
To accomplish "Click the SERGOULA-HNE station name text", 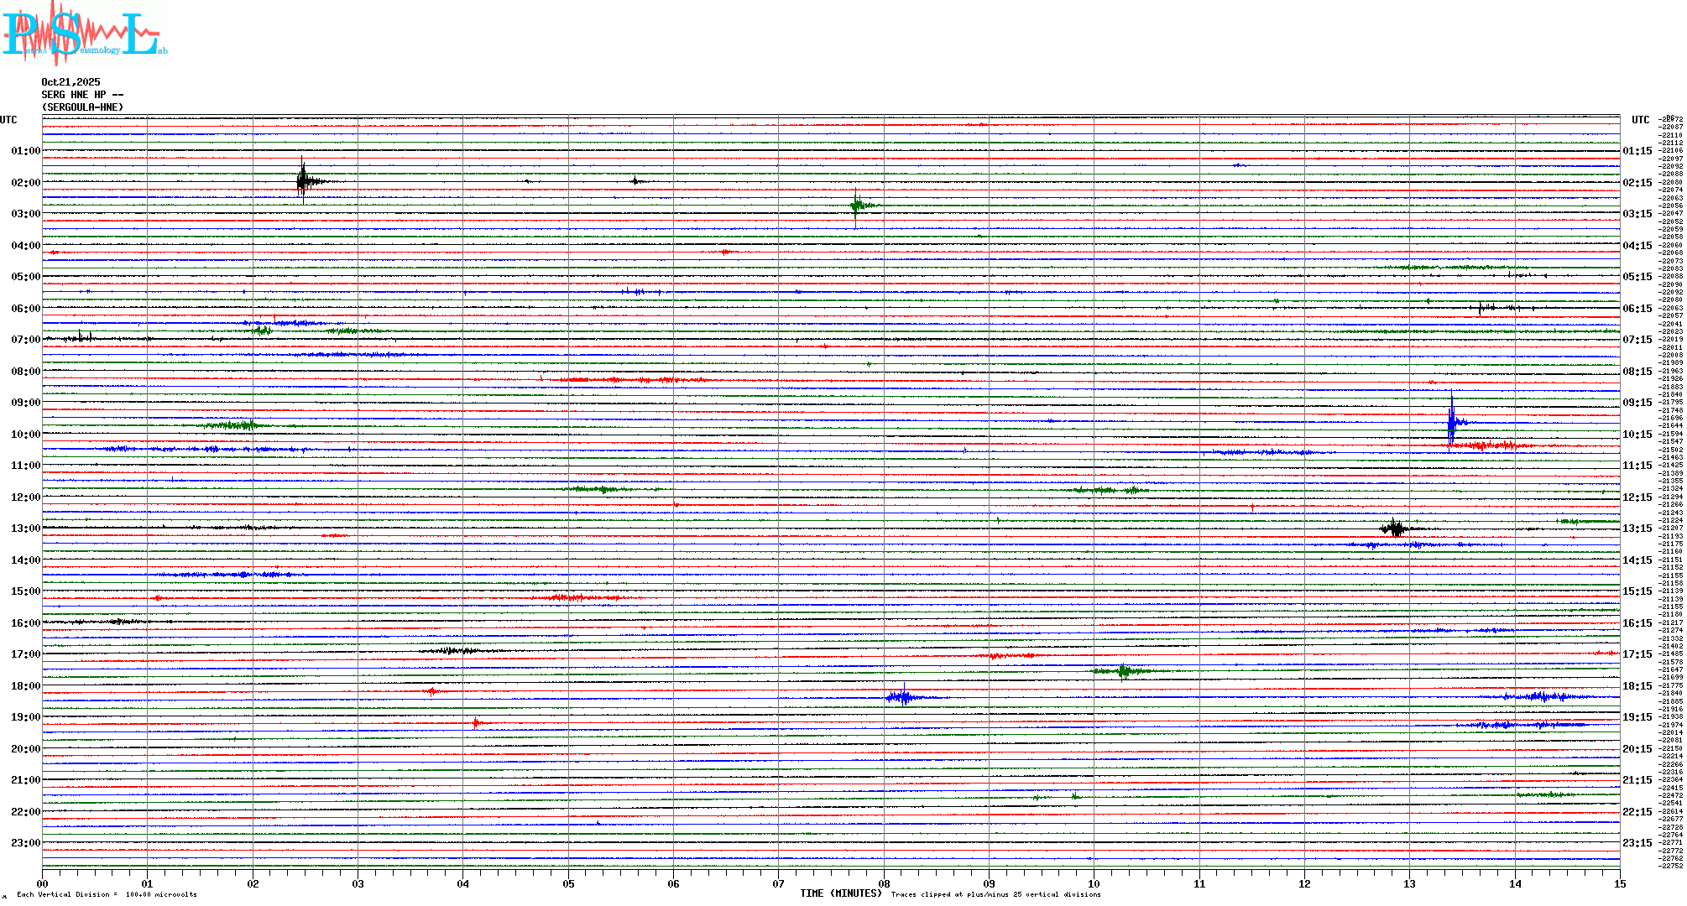I will point(82,107).
